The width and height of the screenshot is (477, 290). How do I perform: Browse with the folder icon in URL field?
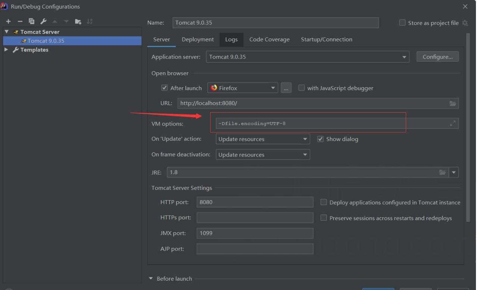pos(453,103)
